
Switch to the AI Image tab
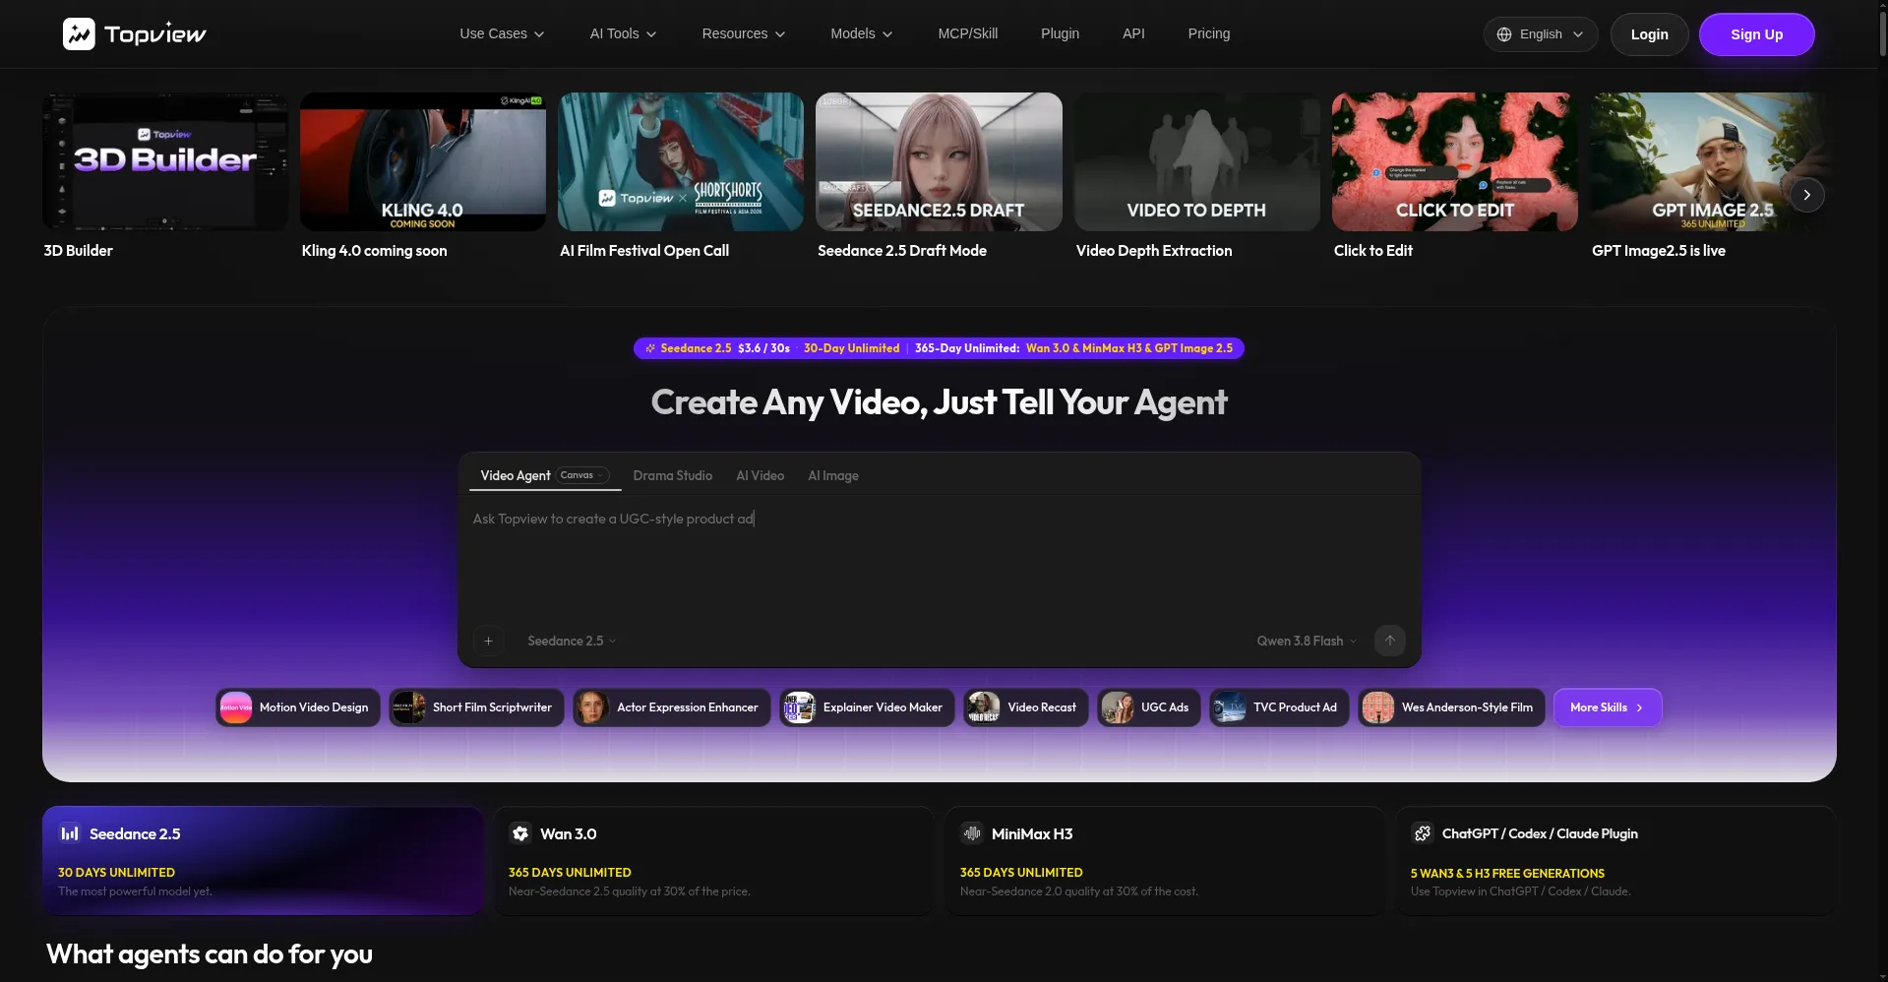coord(833,475)
